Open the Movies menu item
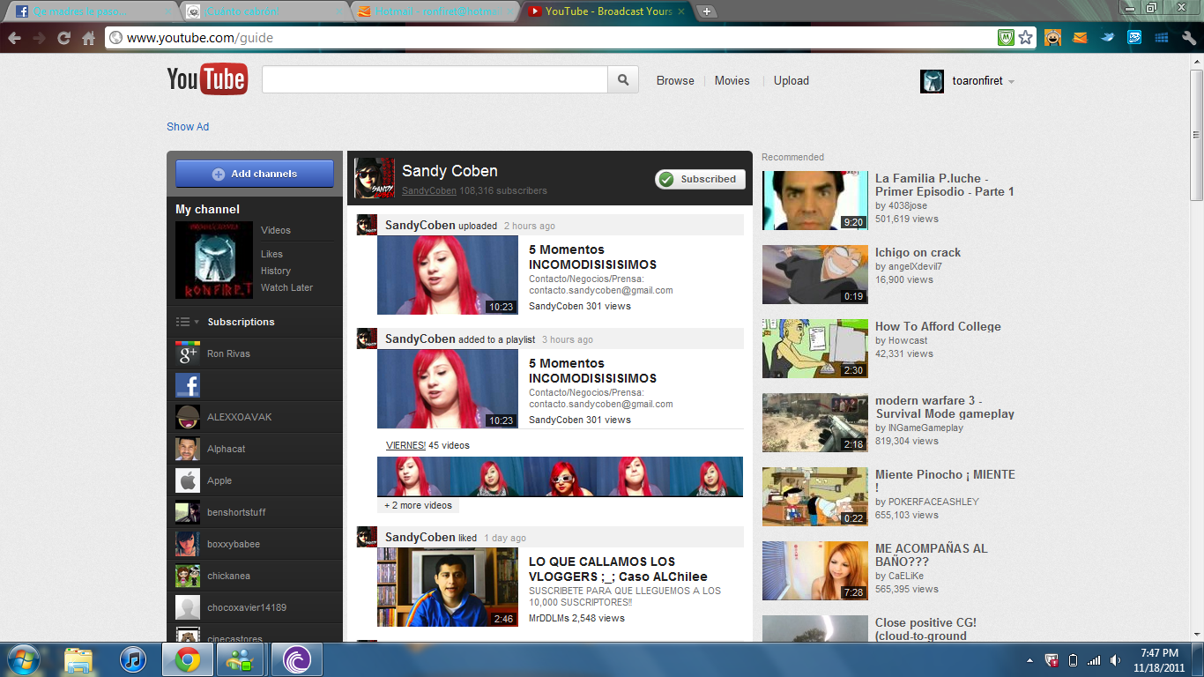 (732, 80)
